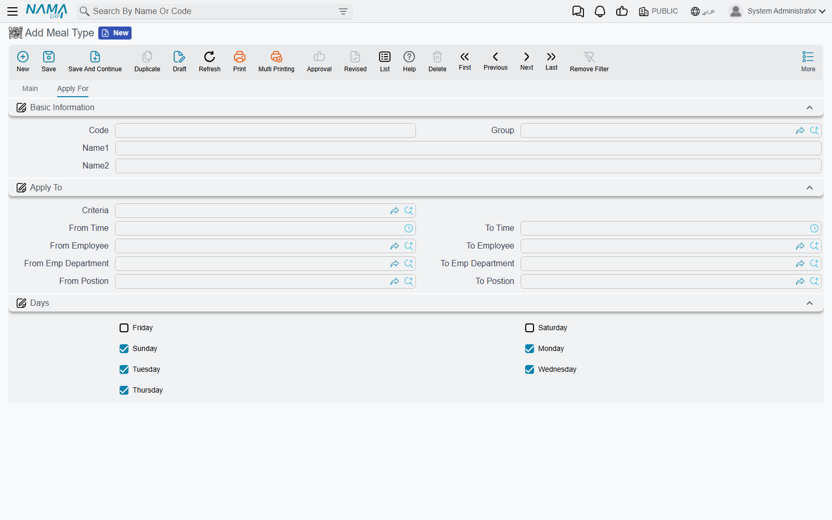Open Criteria search lookup icon

click(409, 211)
